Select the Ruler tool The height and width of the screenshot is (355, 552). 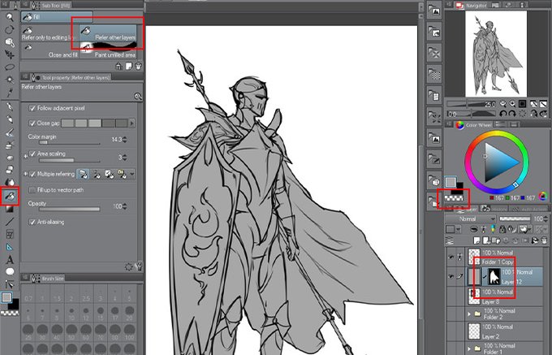pyautogui.click(x=10, y=247)
